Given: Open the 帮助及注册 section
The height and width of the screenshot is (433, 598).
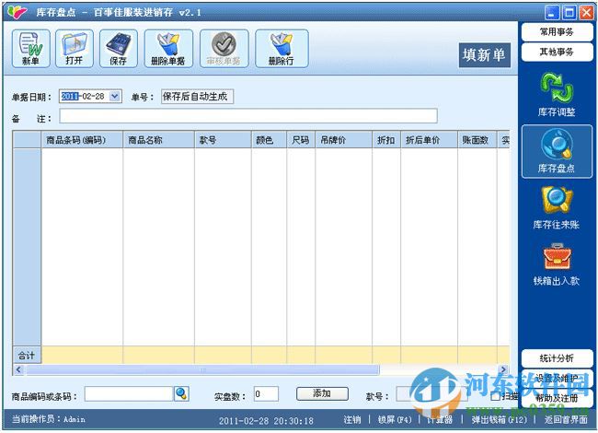Looking at the screenshot, I should tap(557, 398).
